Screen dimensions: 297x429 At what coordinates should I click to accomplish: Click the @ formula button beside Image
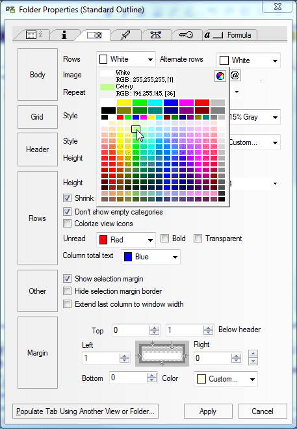click(235, 75)
